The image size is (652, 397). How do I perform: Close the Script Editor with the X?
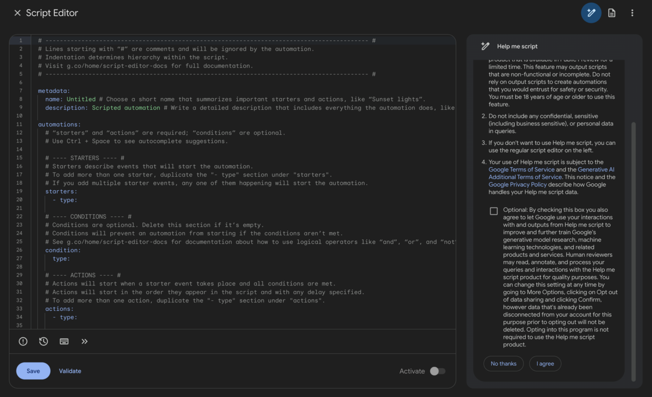[17, 12]
